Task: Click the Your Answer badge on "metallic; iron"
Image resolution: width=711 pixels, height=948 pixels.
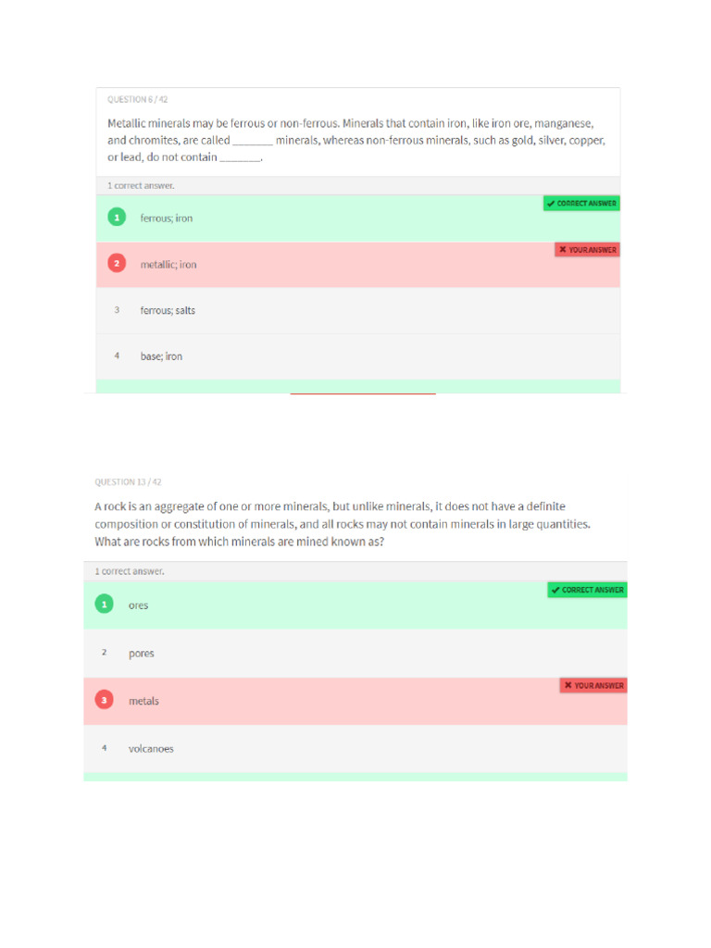Action: [x=587, y=250]
